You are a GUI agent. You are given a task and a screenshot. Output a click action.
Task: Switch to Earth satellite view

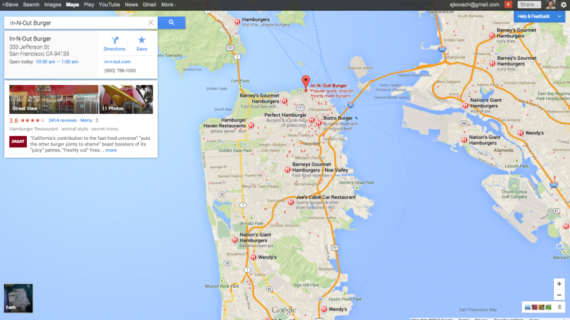[x=18, y=298]
